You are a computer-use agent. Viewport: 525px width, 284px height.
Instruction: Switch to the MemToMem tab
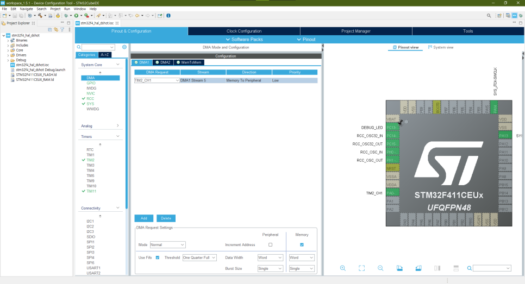[x=189, y=62]
